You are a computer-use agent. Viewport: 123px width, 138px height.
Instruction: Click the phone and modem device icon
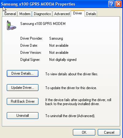tap(11, 25)
